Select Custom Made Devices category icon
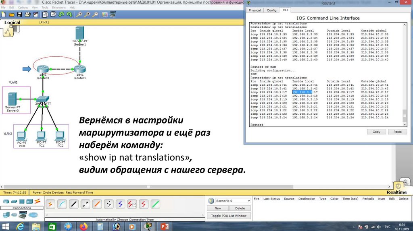The width and height of the screenshot is (413, 231). (x=23, y=215)
